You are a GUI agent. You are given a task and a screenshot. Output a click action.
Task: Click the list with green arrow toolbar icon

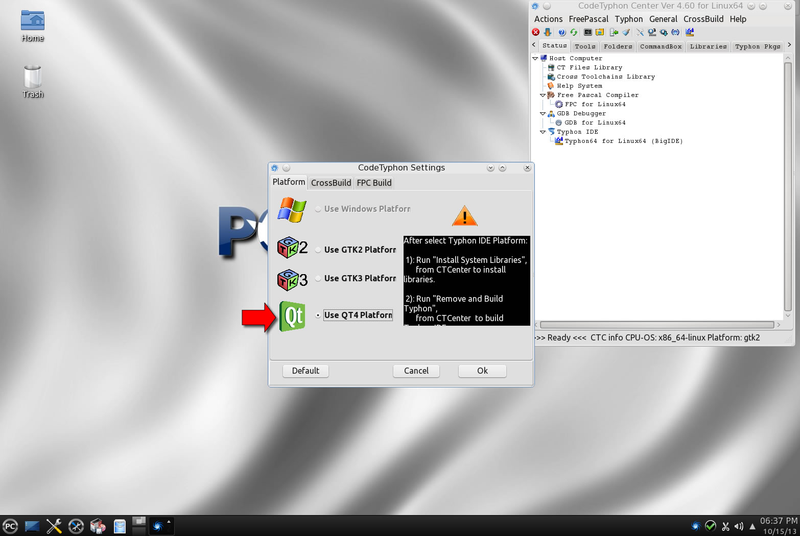point(614,32)
